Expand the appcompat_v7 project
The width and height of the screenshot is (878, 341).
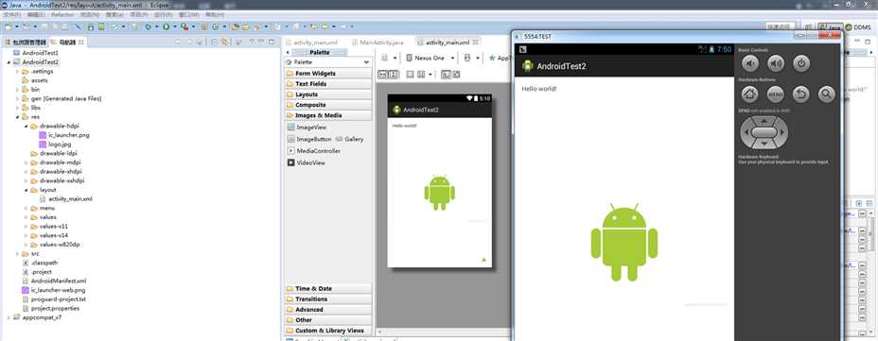tap(9, 317)
